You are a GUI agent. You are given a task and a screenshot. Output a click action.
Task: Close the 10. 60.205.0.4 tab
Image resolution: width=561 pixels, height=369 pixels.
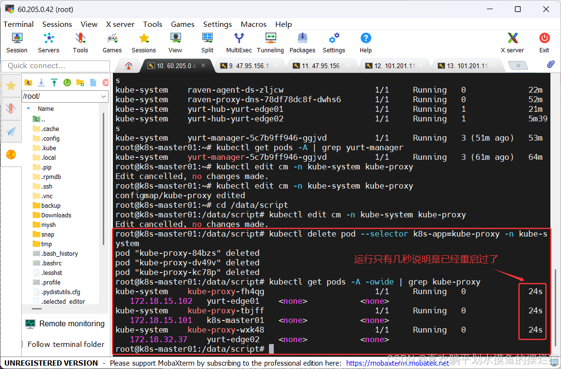coord(203,65)
